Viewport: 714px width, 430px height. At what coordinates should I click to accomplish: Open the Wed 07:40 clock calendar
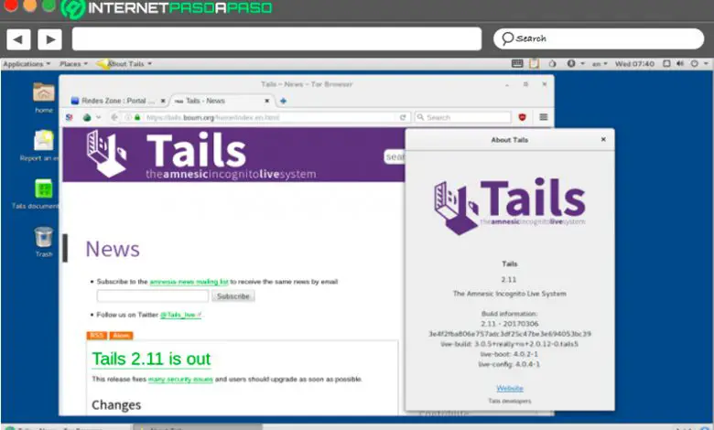tap(634, 64)
